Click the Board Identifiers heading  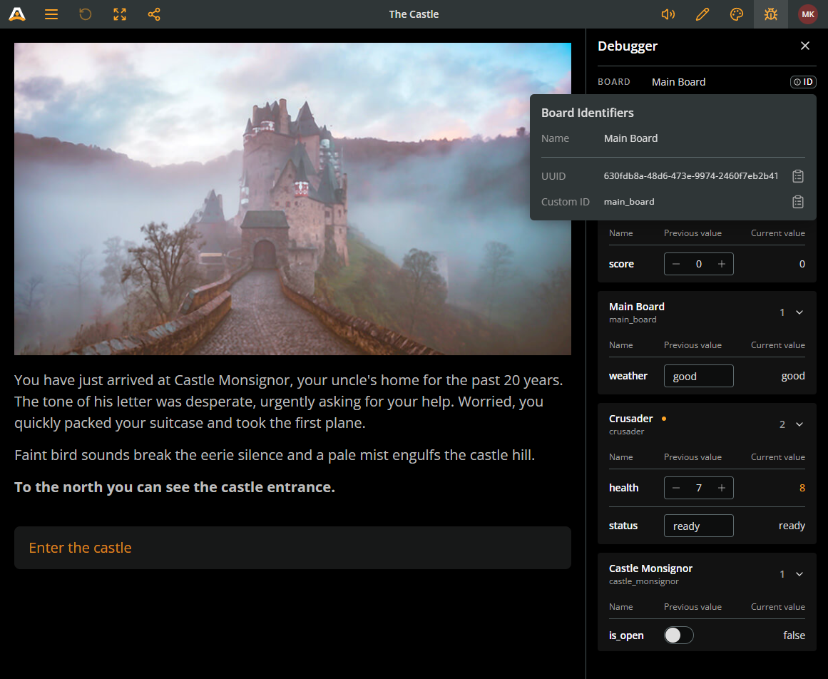(587, 113)
